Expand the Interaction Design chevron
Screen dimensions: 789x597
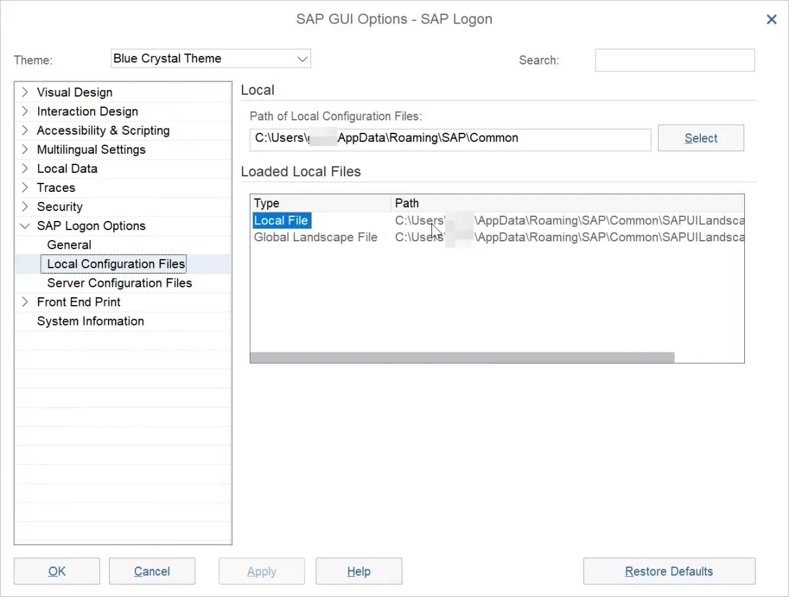25,111
